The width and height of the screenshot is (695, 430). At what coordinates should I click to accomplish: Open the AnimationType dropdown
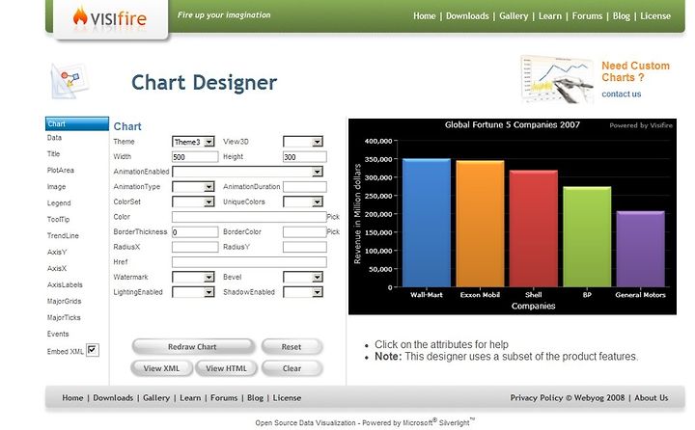[x=193, y=187]
